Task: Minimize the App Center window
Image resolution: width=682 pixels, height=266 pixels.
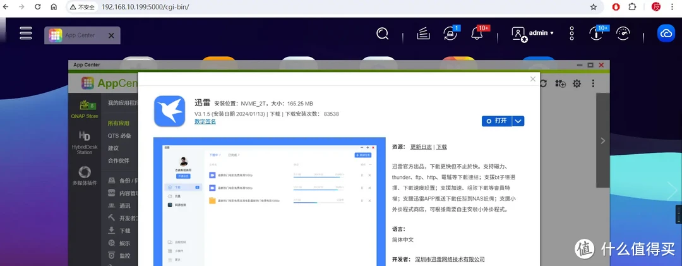Action: [x=580, y=65]
